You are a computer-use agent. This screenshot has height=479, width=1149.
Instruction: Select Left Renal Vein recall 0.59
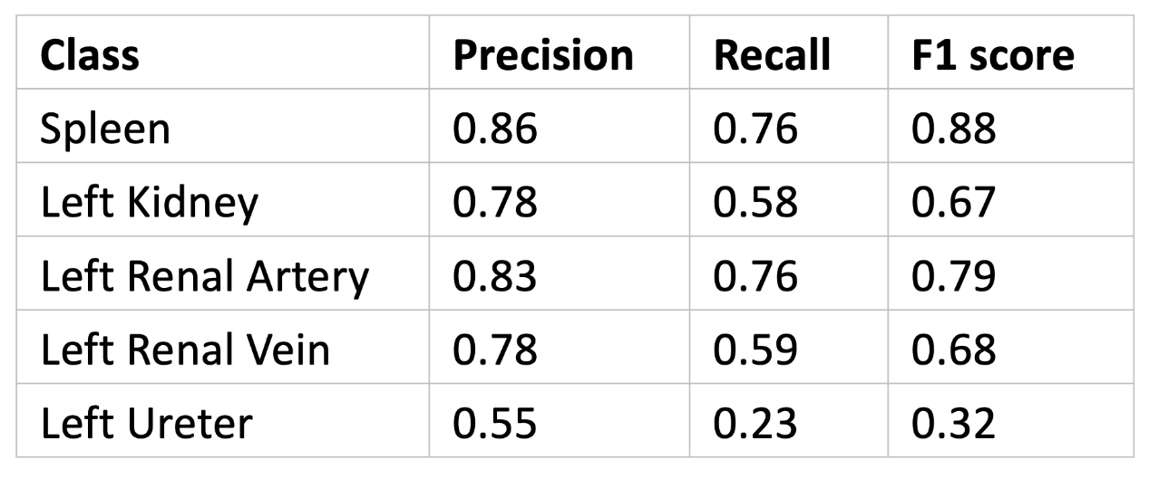tap(755, 349)
